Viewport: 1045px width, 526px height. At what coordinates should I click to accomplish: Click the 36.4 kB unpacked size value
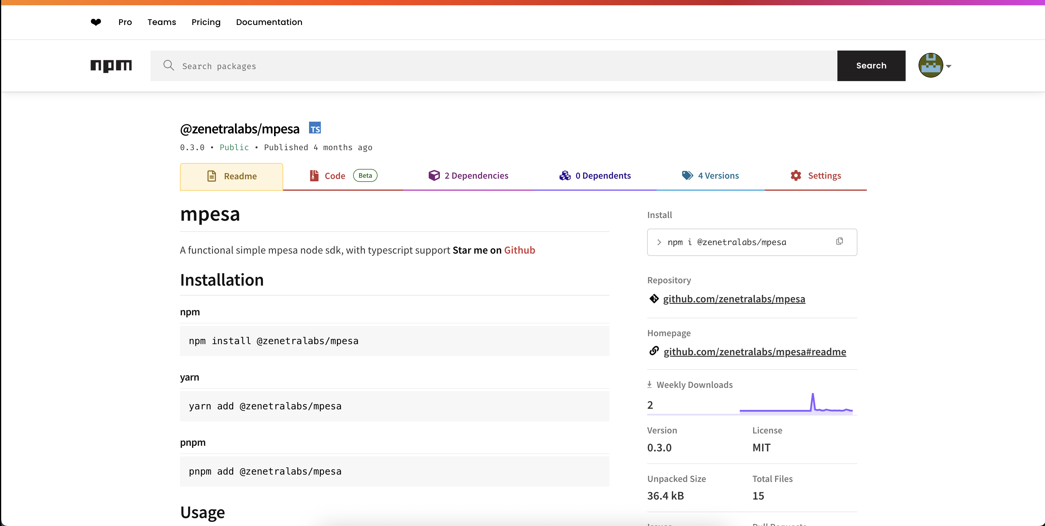point(666,496)
